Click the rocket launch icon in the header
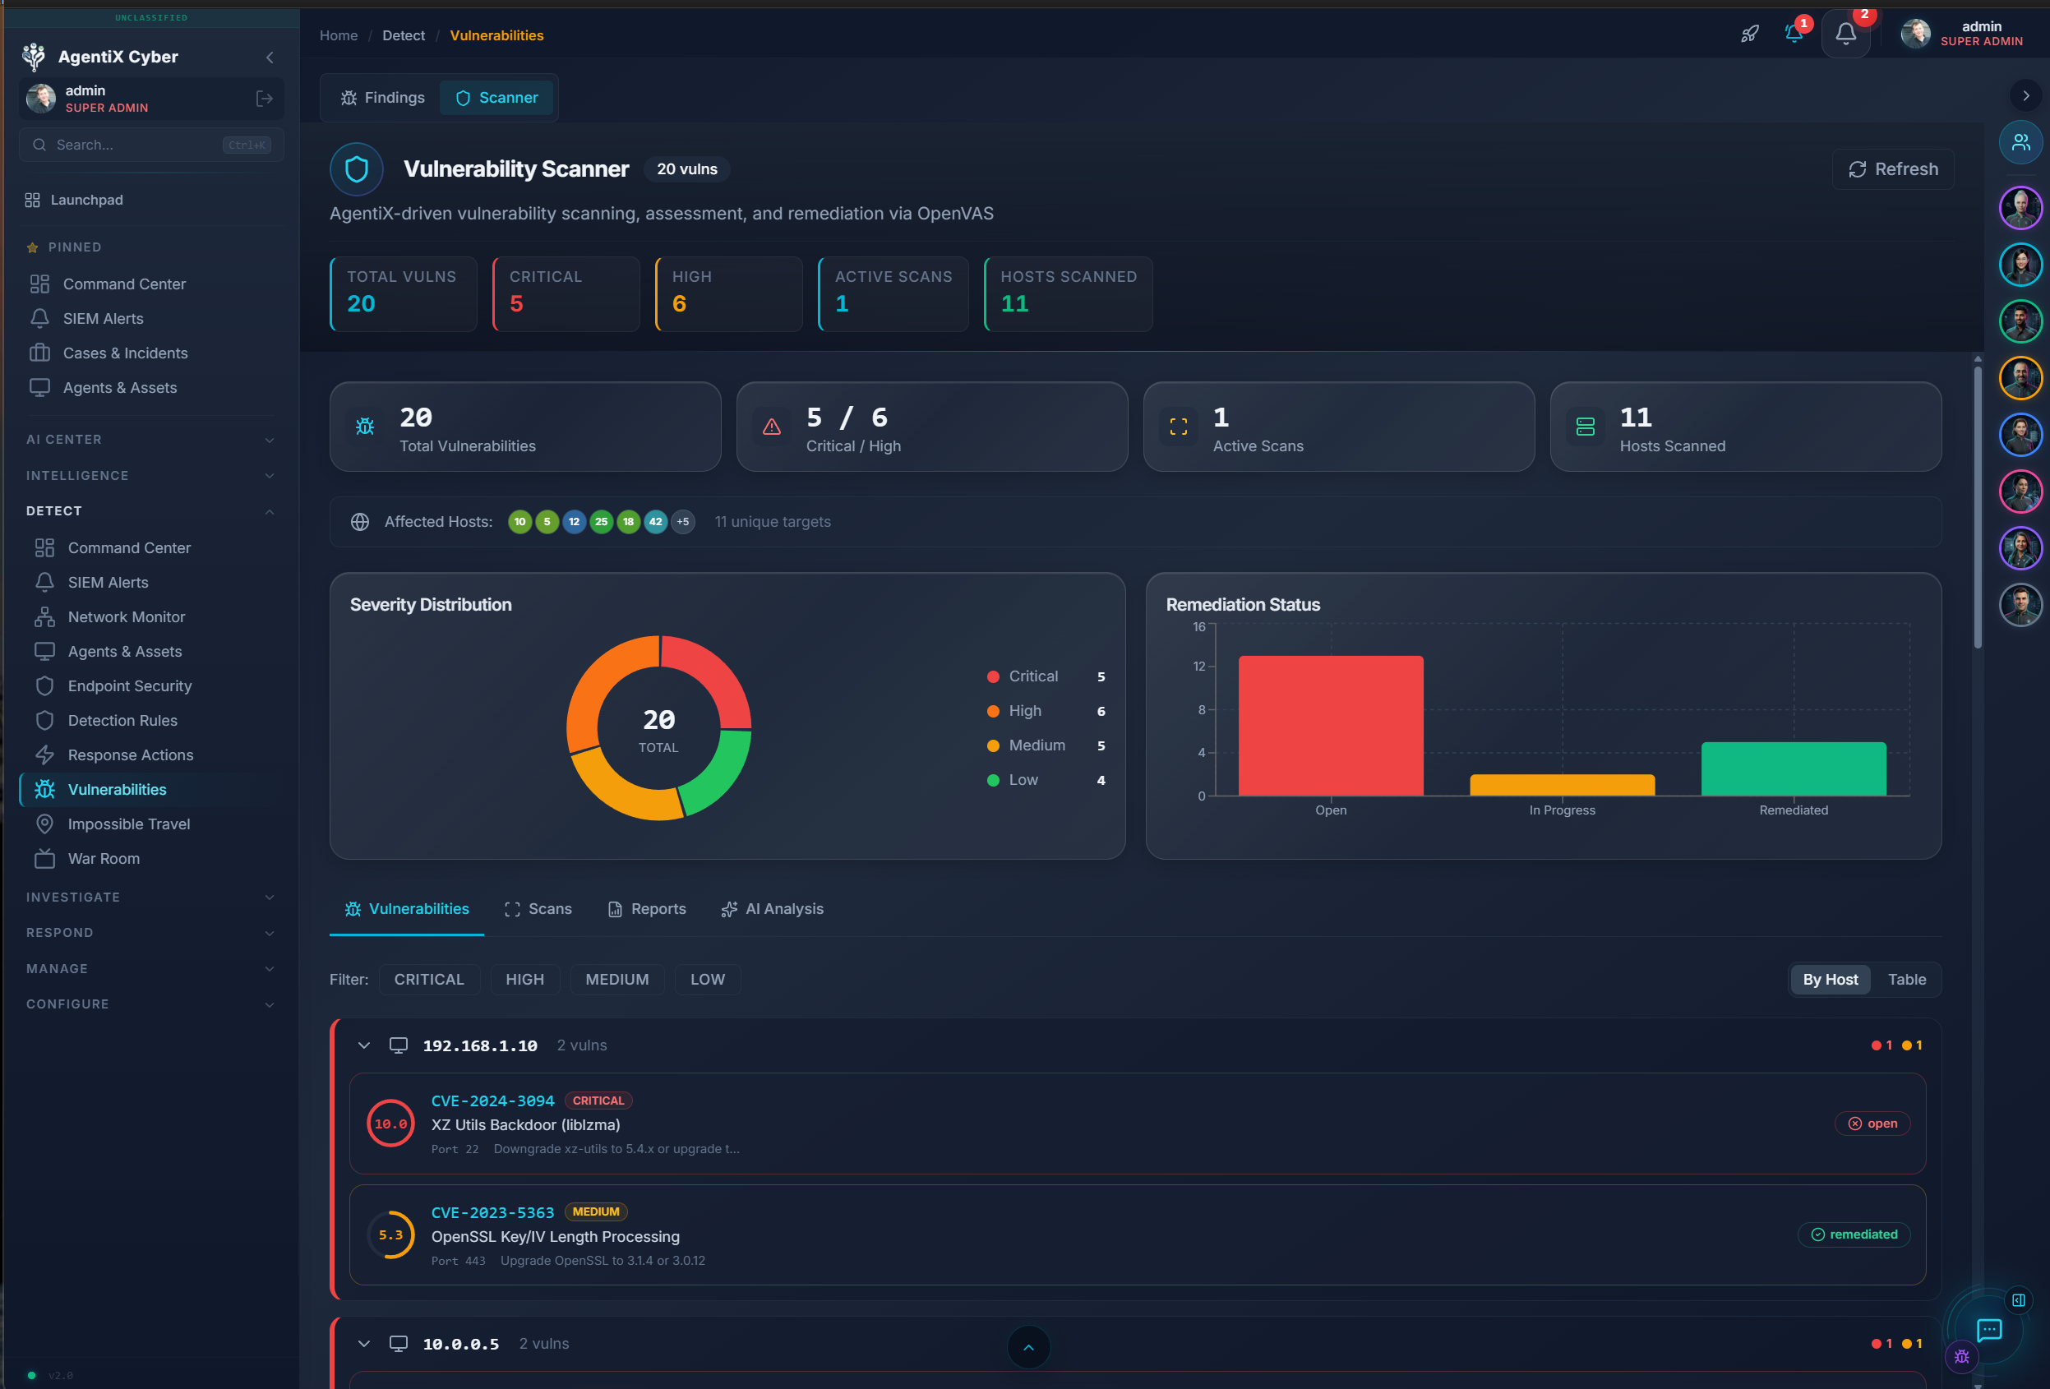This screenshot has width=2050, height=1389. [x=1749, y=34]
